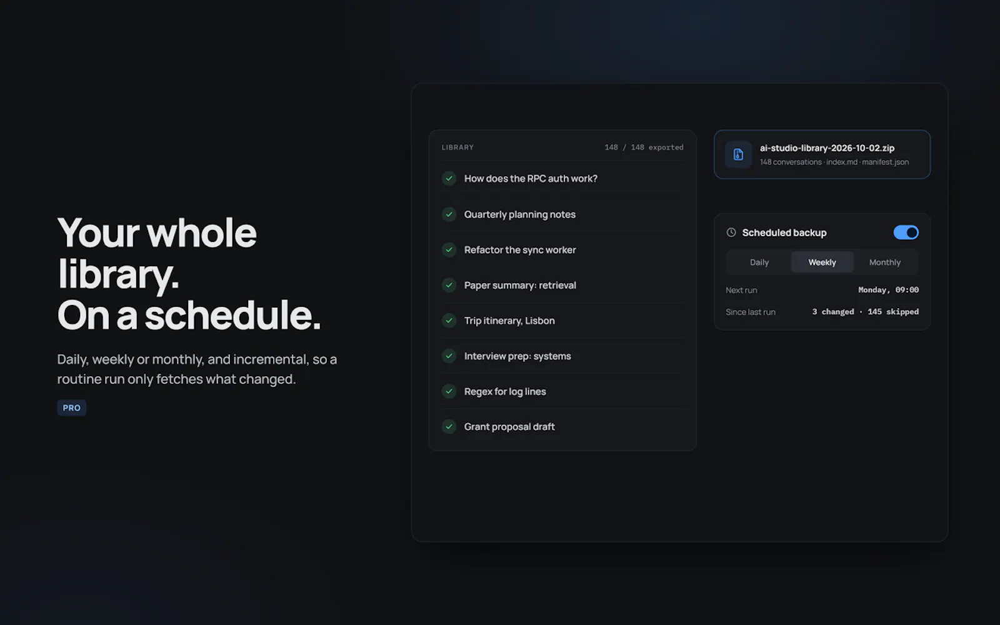1000x625 pixels.
Task: Open 'Regex for log lines' conversation
Action: 505,391
